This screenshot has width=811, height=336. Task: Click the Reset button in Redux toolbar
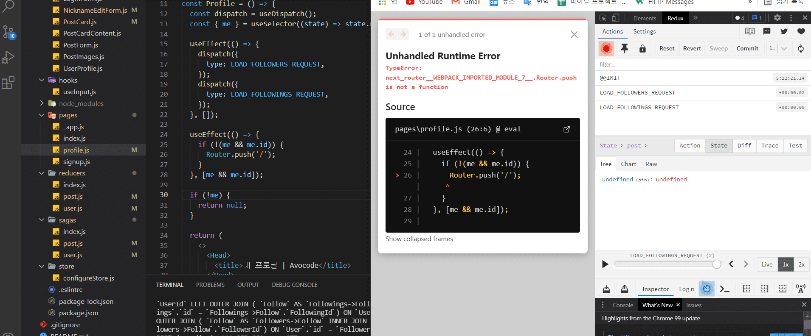[x=667, y=49]
